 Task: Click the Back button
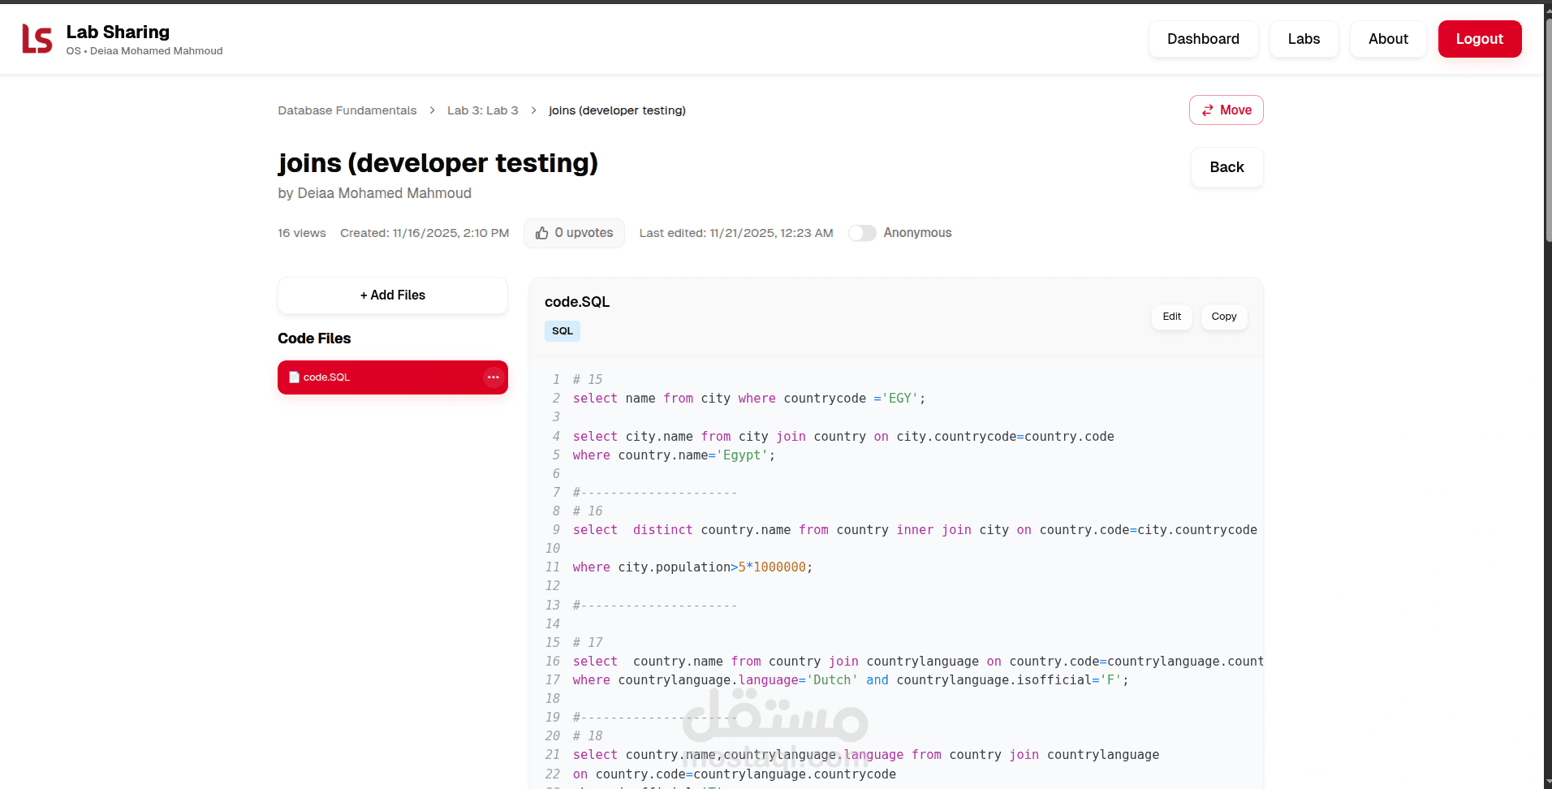[1227, 167]
